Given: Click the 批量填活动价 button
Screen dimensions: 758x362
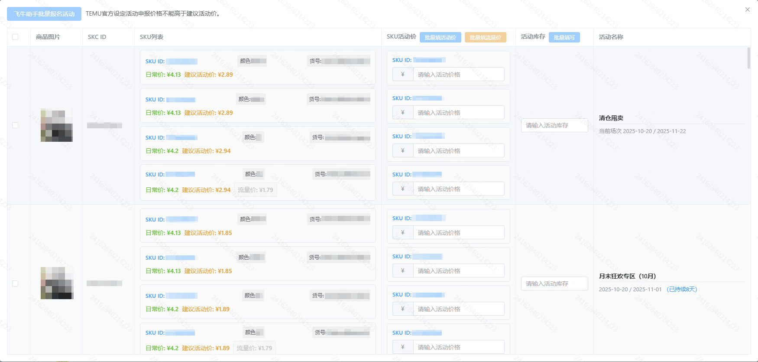Looking at the screenshot, I should pos(440,37).
